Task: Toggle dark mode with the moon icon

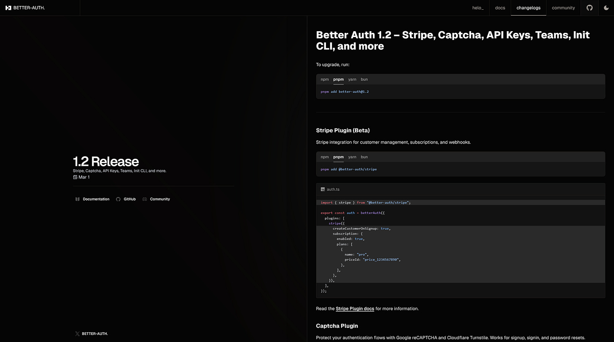Action: tap(606, 8)
